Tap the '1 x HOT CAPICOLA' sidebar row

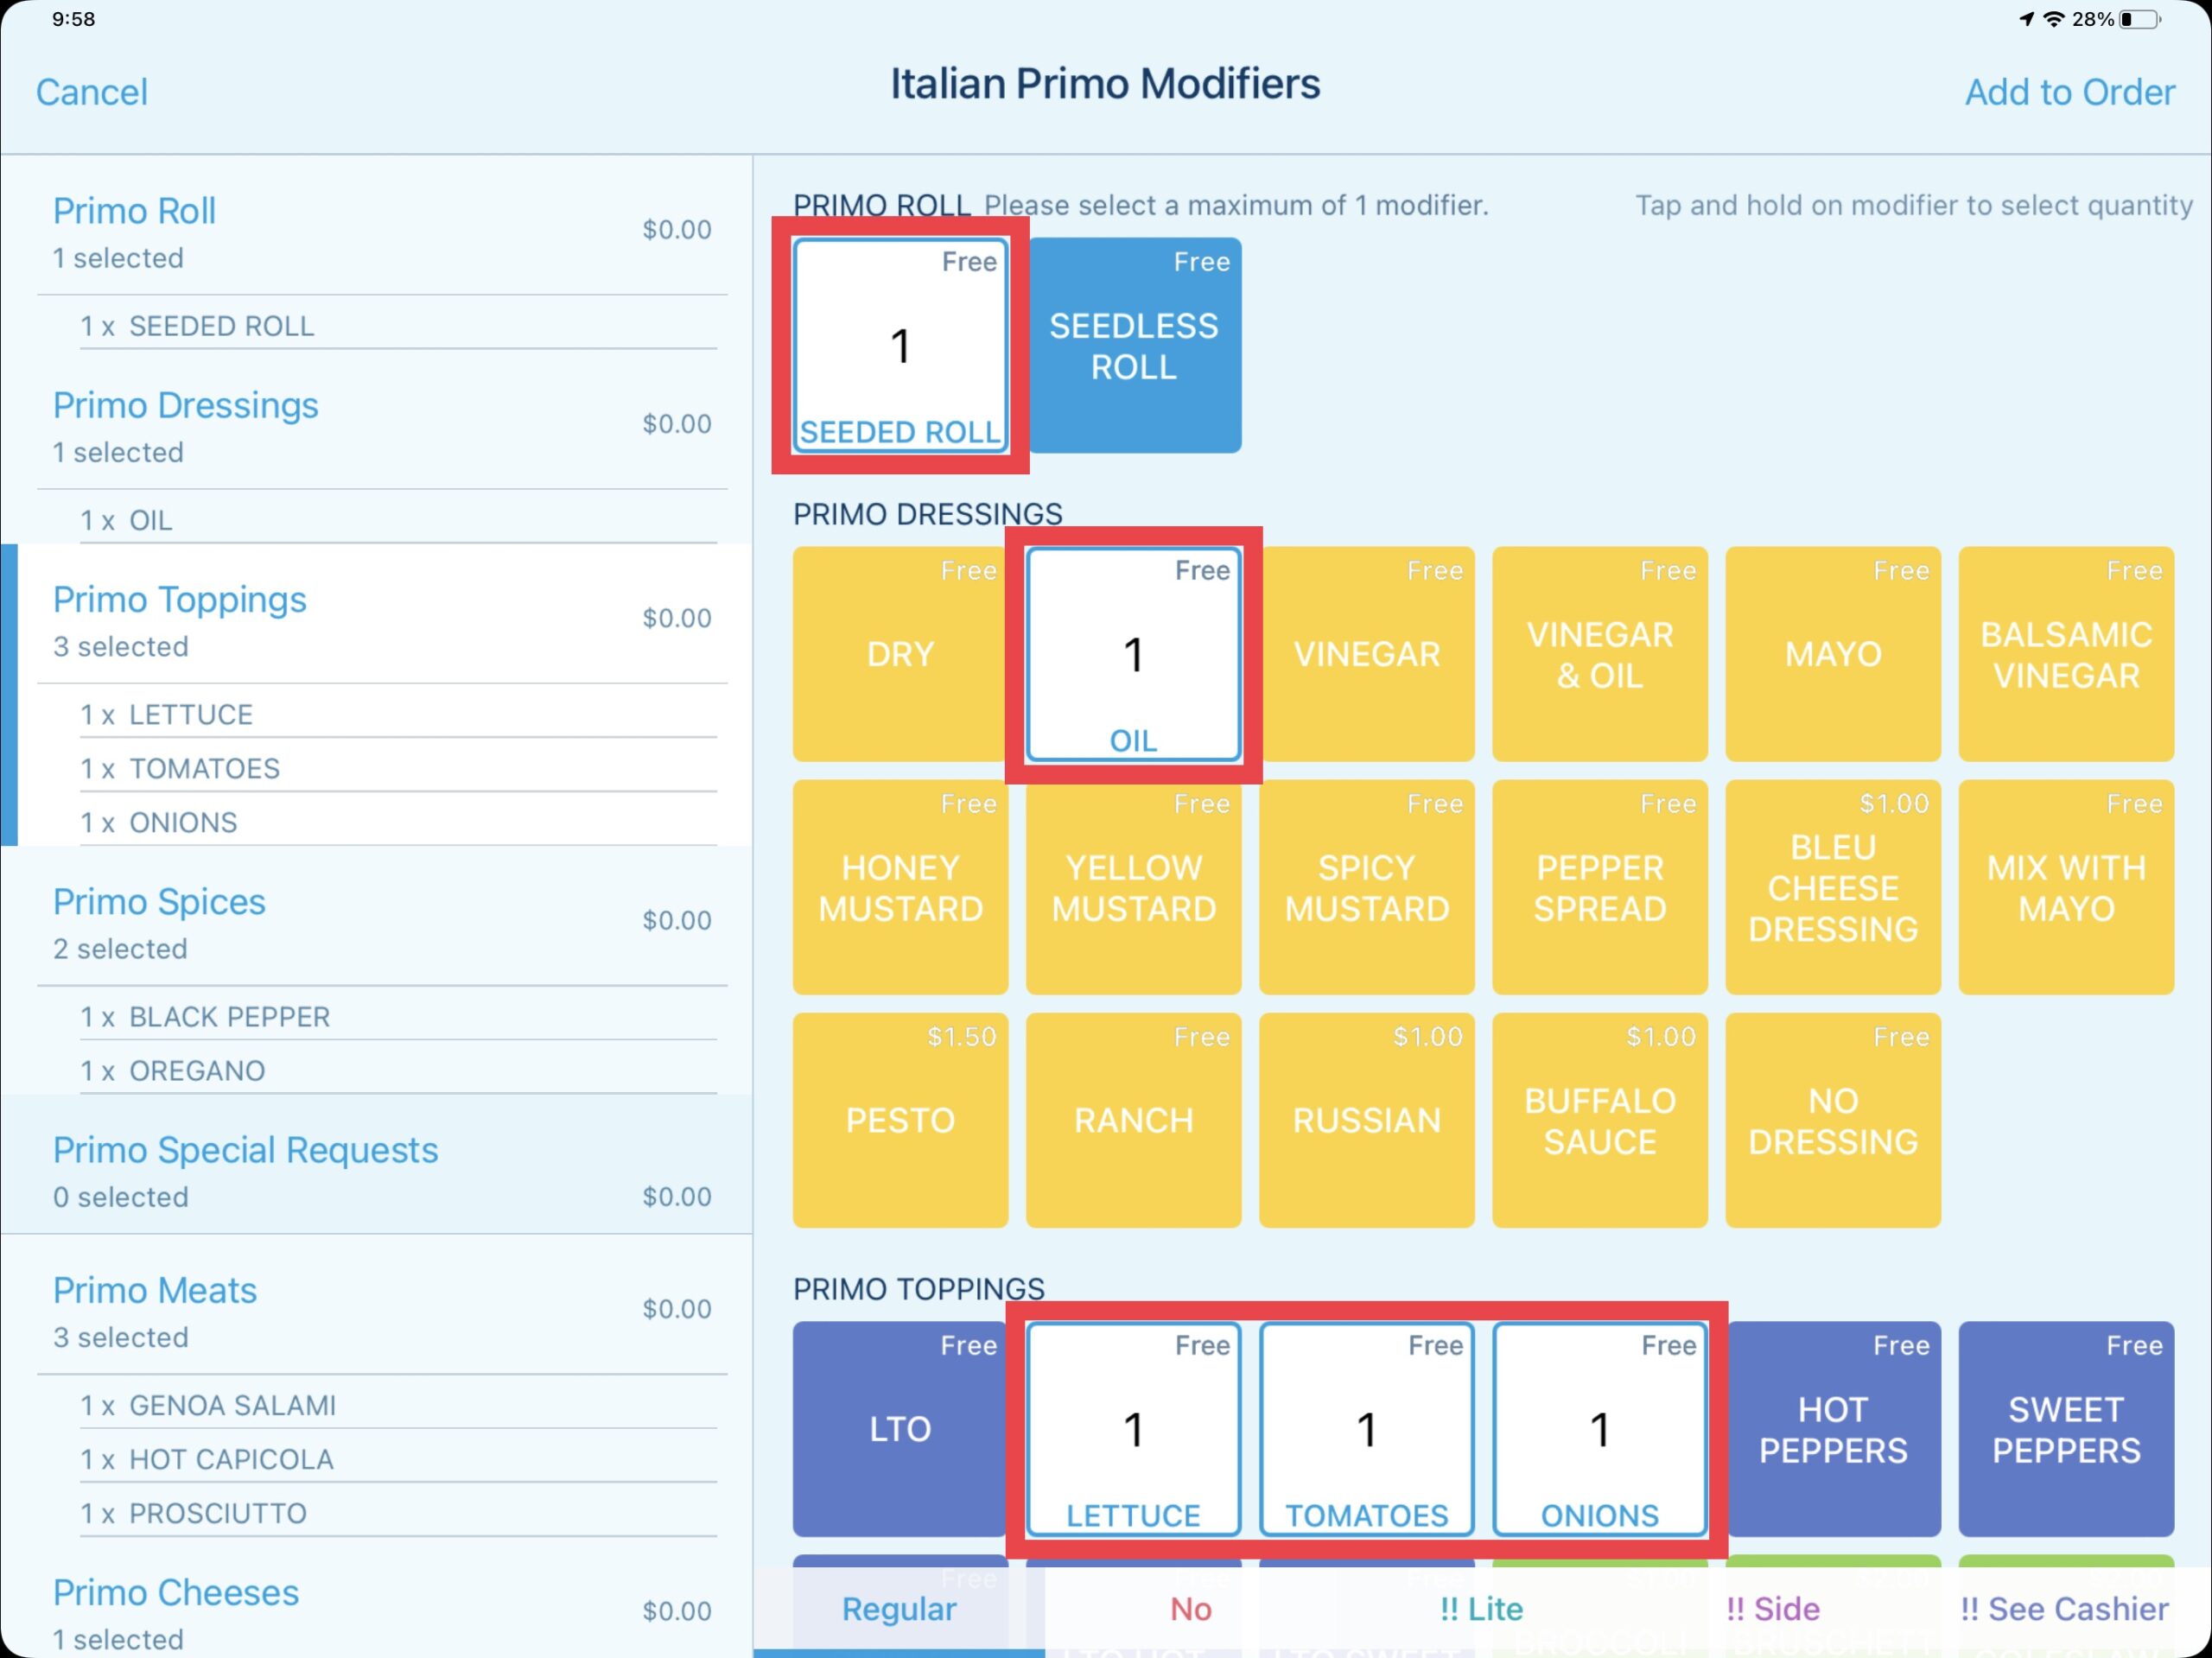[x=398, y=1459]
